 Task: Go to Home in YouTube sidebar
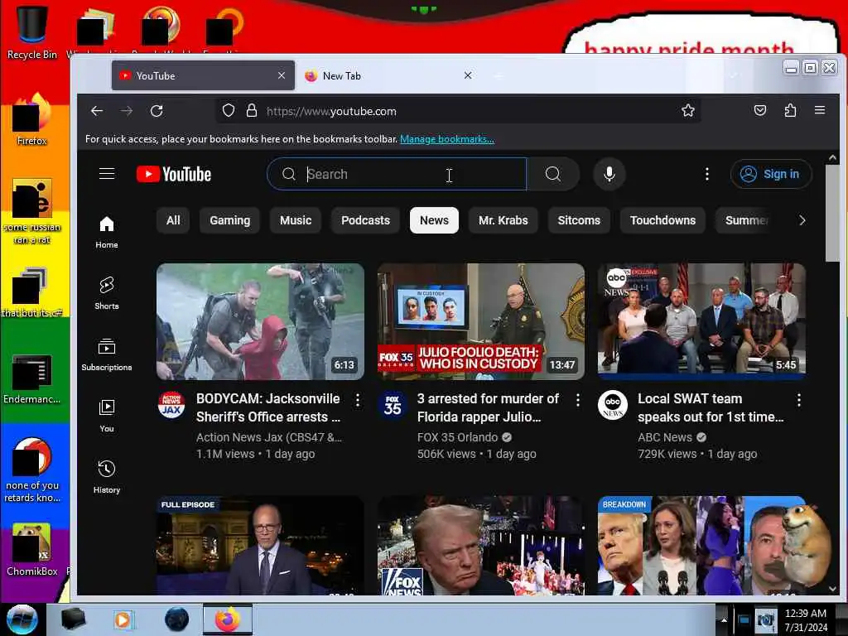[x=107, y=232]
